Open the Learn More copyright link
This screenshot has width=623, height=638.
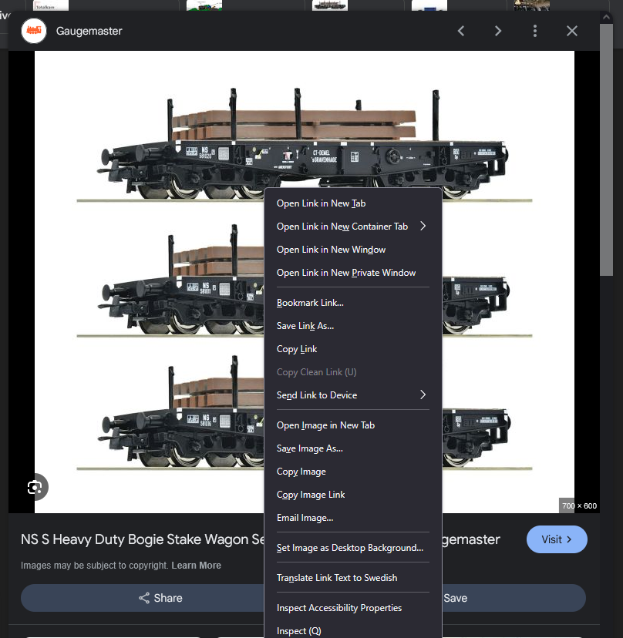(x=196, y=566)
